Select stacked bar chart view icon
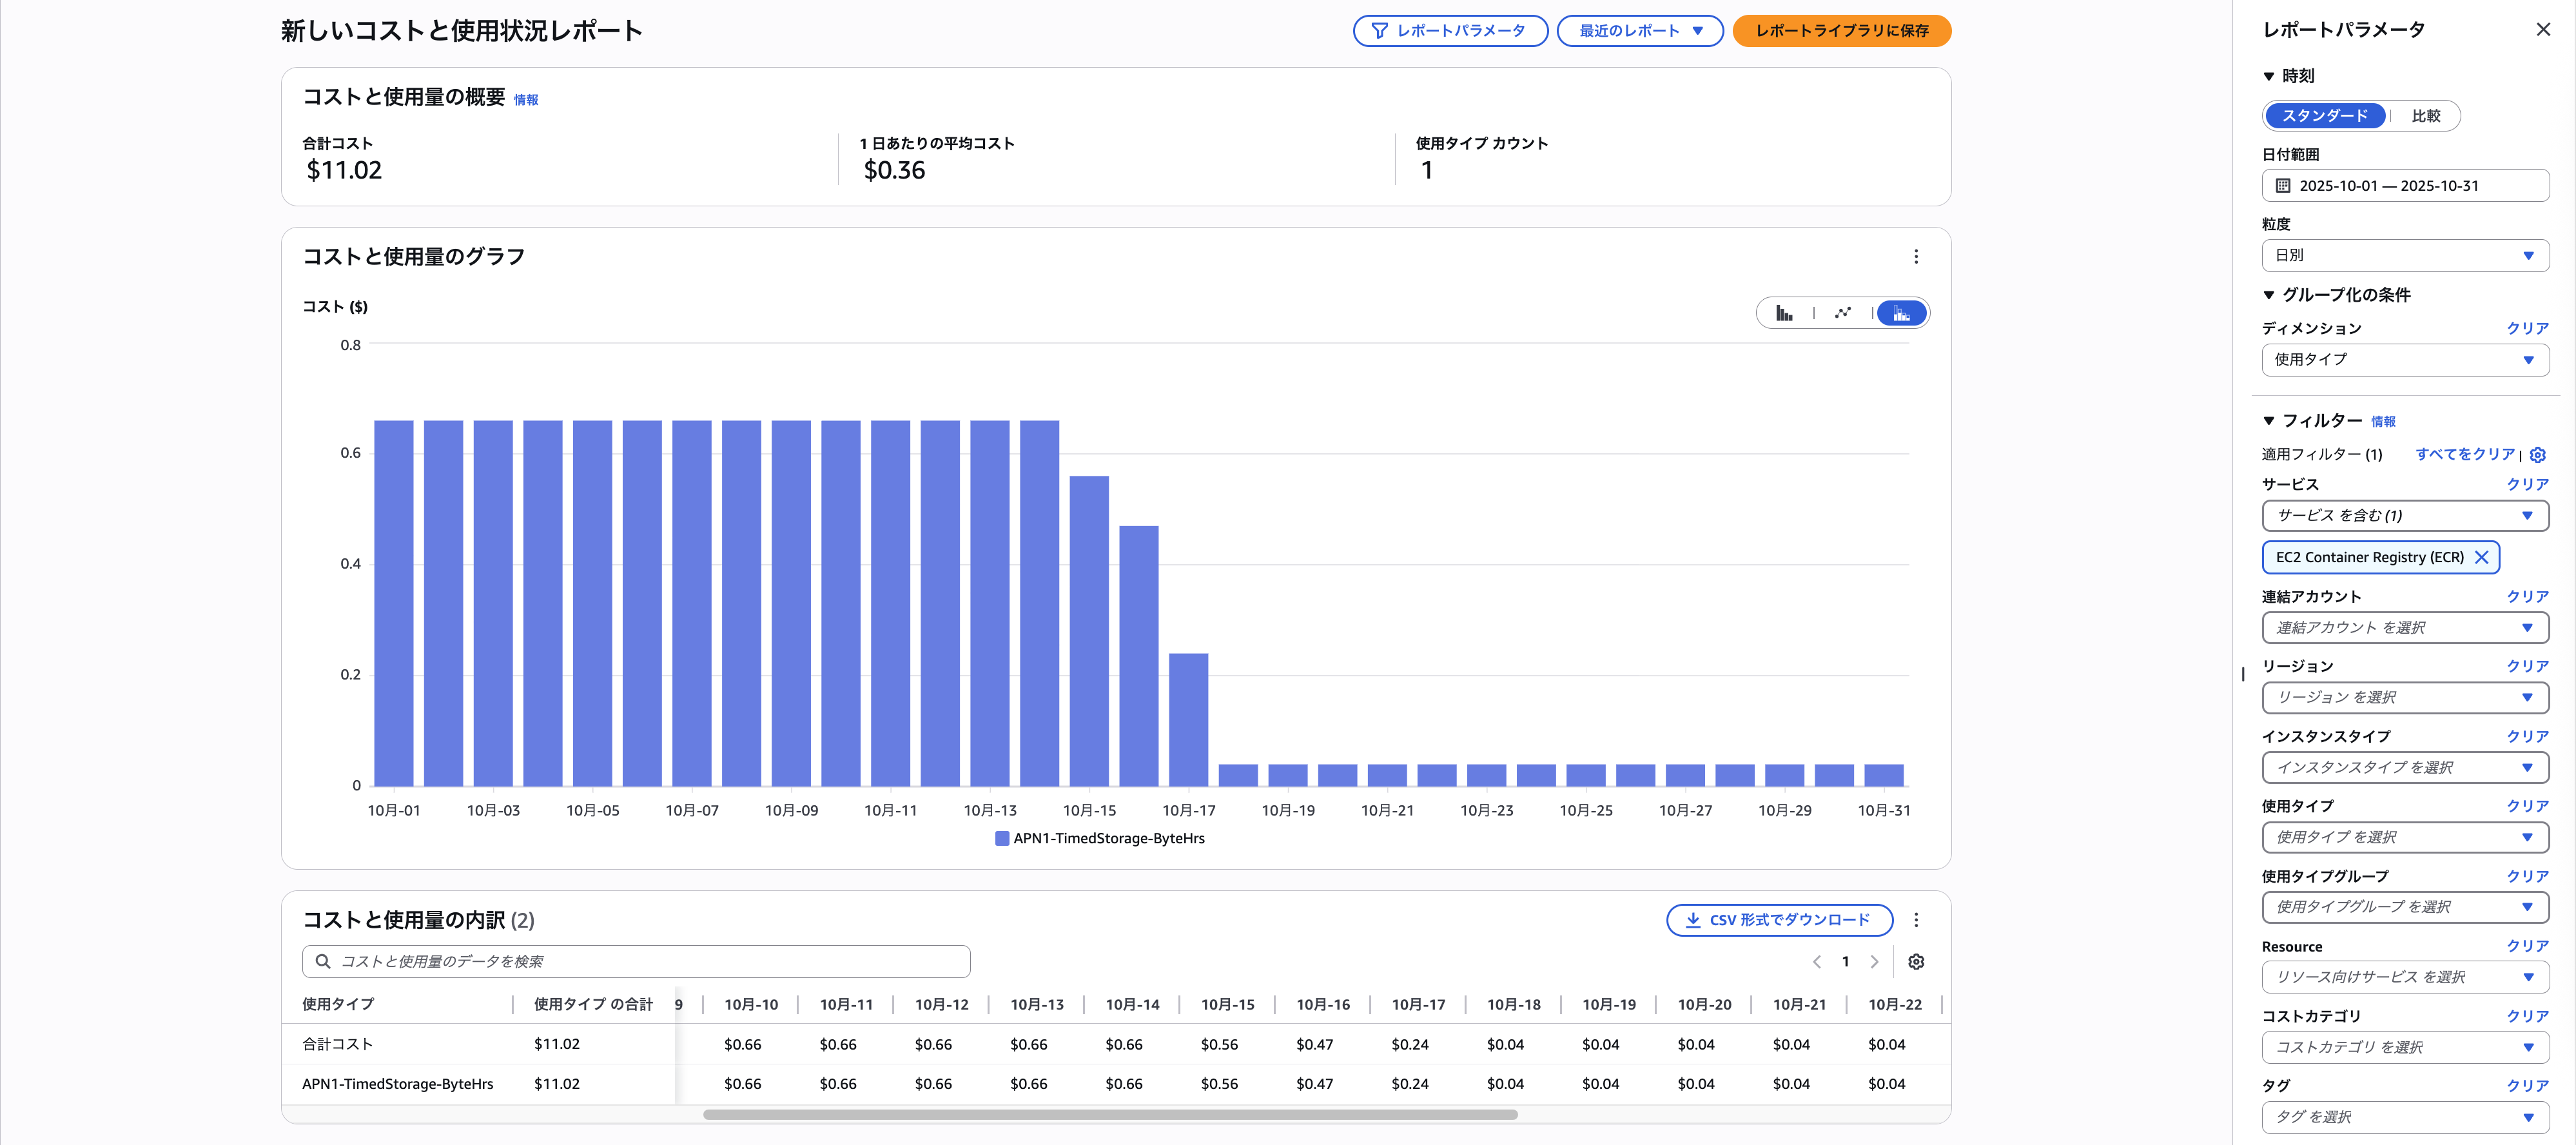The width and height of the screenshot is (2576, 1145). coord(1901,313)
